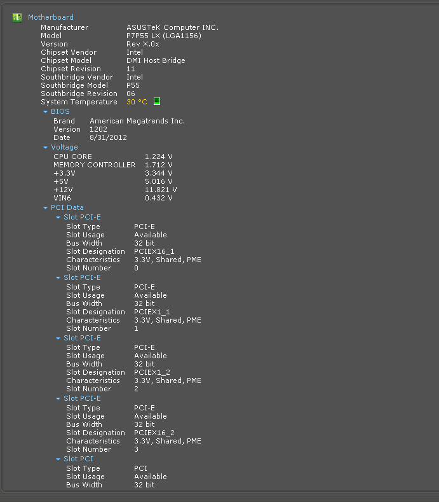The width and height of the screenshot is (439, 502).
Task: Collapse the Slot PCI-E group for PCIEX16_2
Action: 58,399
